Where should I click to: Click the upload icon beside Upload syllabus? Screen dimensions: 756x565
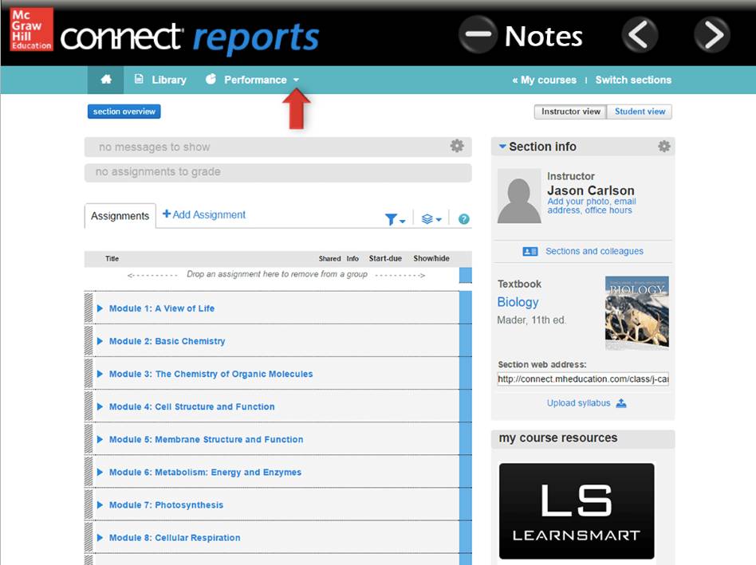coord(621,403)
